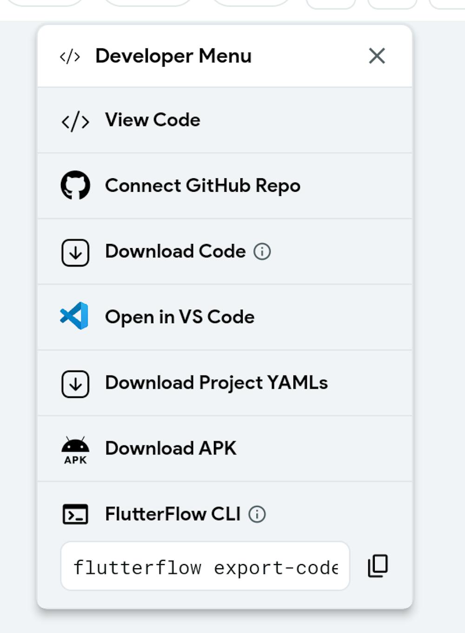465x633 pixels.
Task: Click the GitHub logo icon
Action: coord(75,185)
